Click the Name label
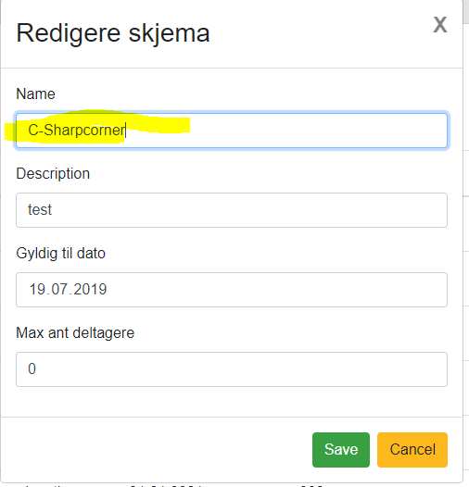The image size is (469, 487). (35, 94)
